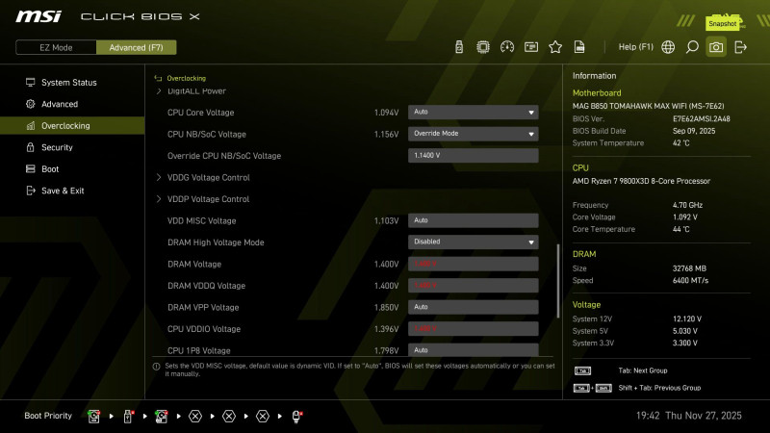
Task: Click the Overclocking breadcrumb link
Action: tap(186, 78)
